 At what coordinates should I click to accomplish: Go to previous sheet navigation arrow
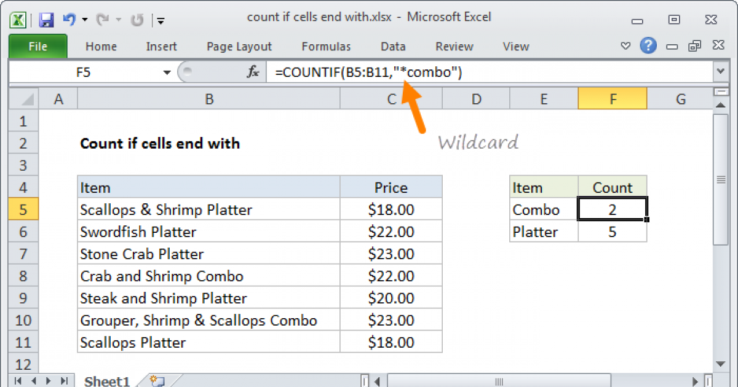pyautogui.click(x=34, y=381)
